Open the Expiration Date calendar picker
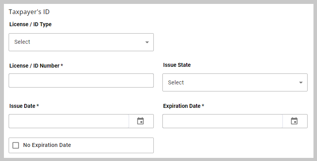This screenshot has height=161, width=317. tap(294, 121)
